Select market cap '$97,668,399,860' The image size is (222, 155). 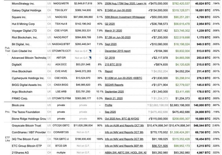(83, 17)
